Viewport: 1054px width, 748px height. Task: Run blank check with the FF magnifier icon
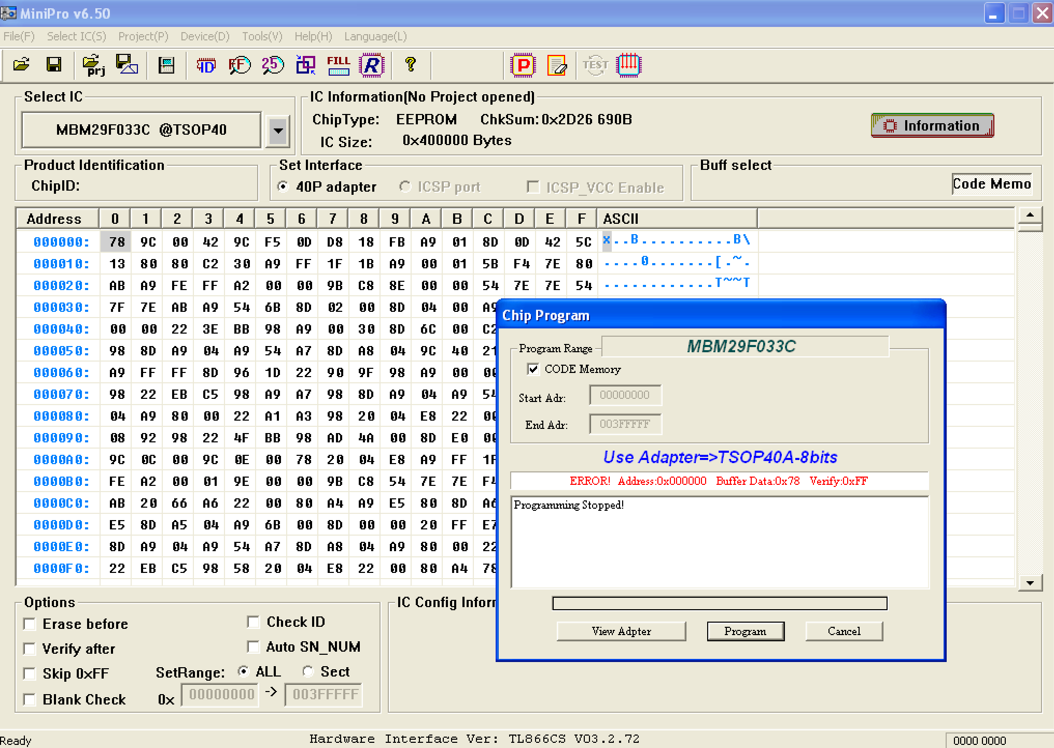click(240, 65)
